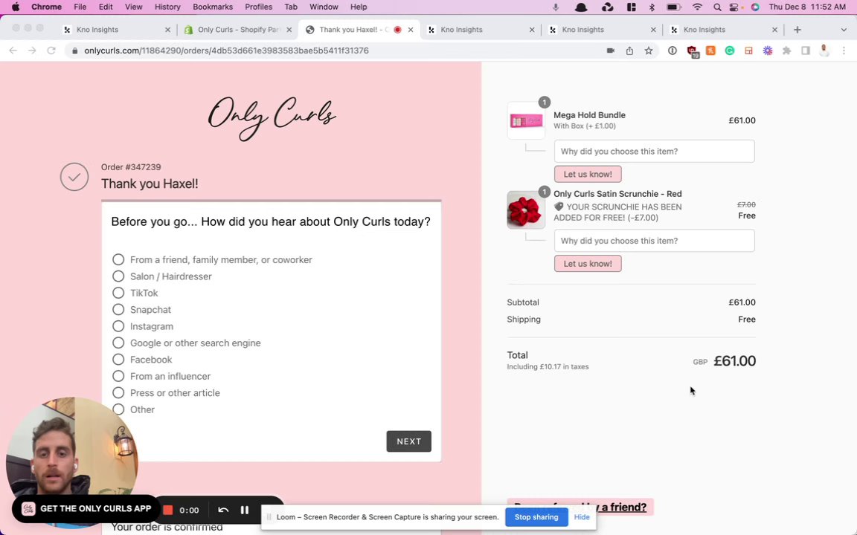
Task: Open the History menu
Action: (167, 7)
